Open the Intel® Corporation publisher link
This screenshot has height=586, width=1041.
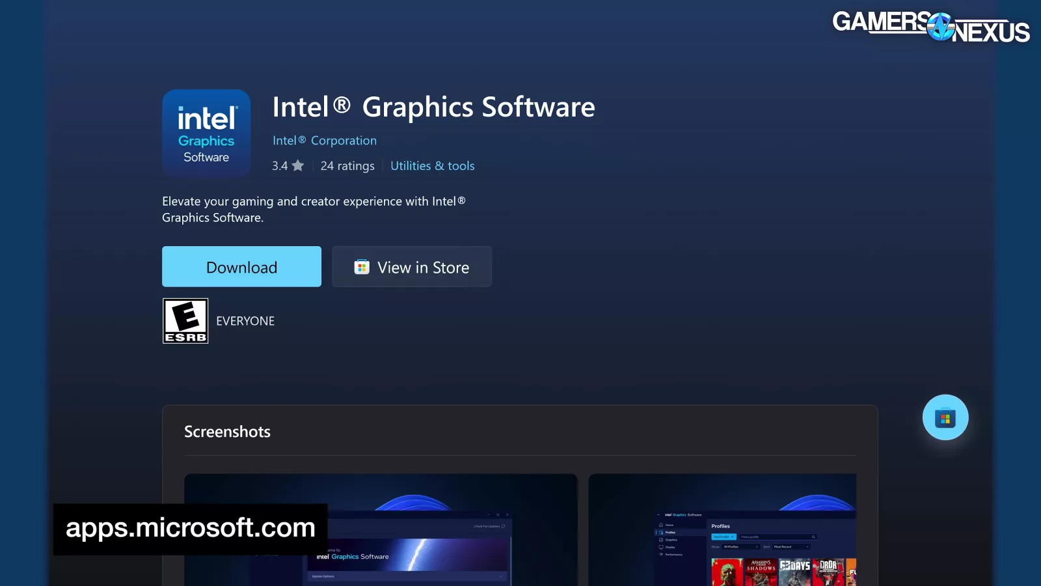pyautogui.click(x=324, y=141)
